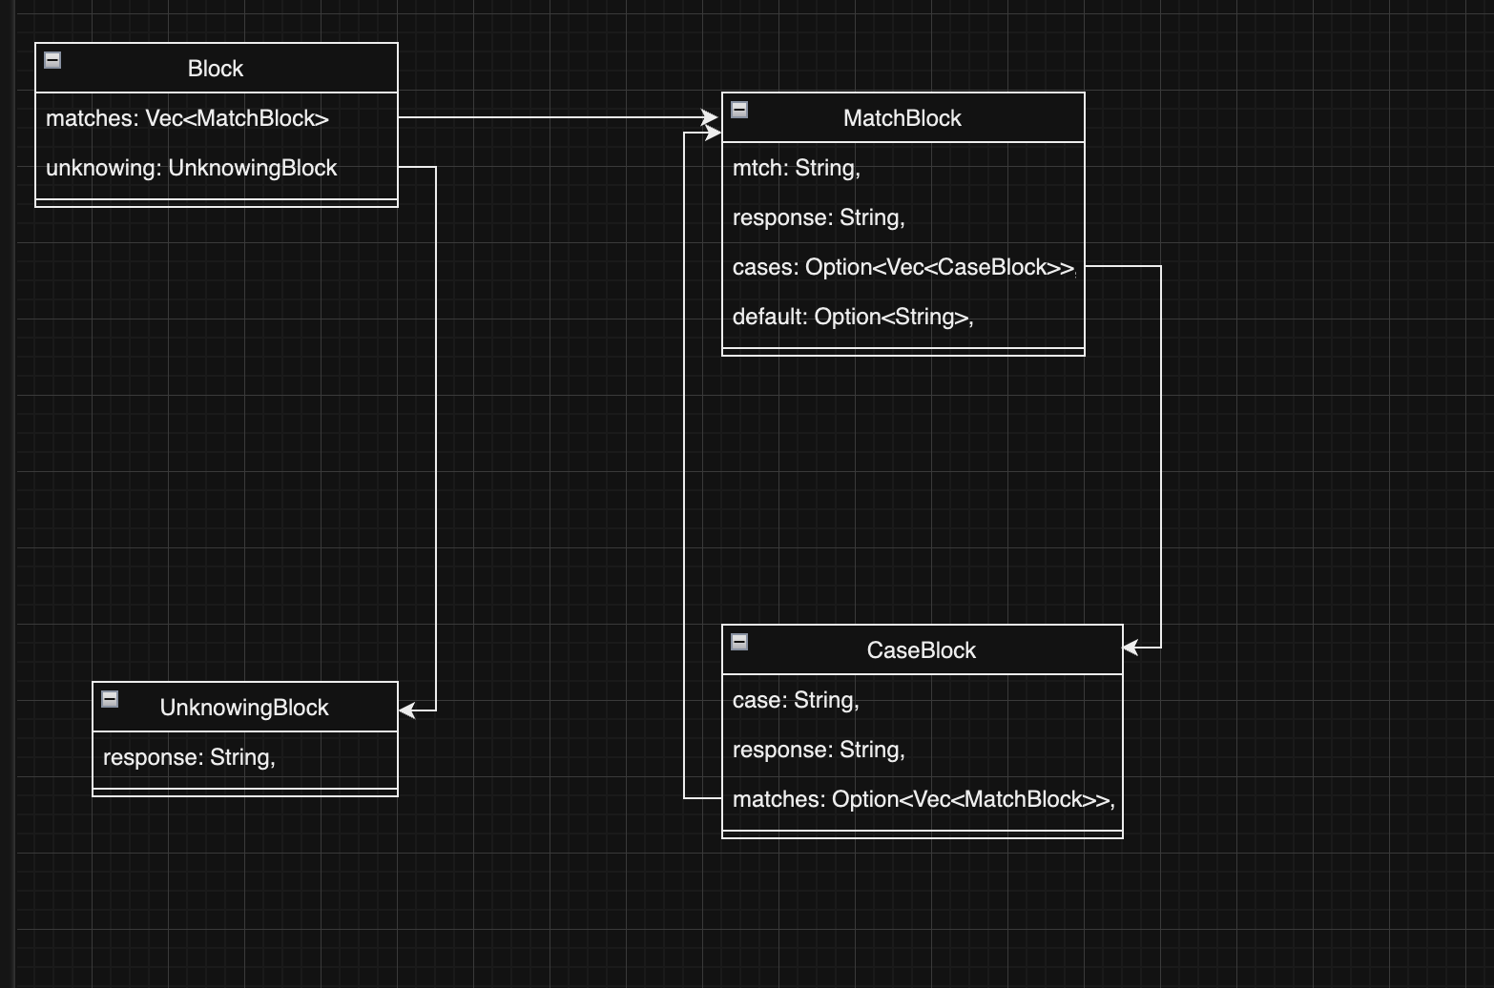
Task: Select the CaseBlock class title
Action: click(922, 650)
